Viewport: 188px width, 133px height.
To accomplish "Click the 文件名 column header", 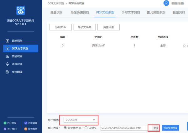I will click(x=98, y=37).
